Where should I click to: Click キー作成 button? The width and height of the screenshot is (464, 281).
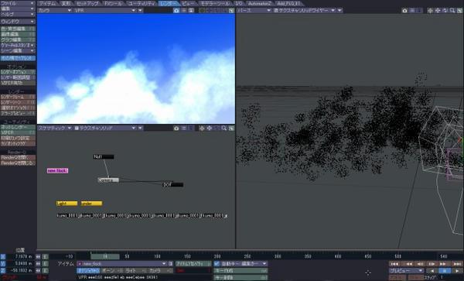point(241,271)
